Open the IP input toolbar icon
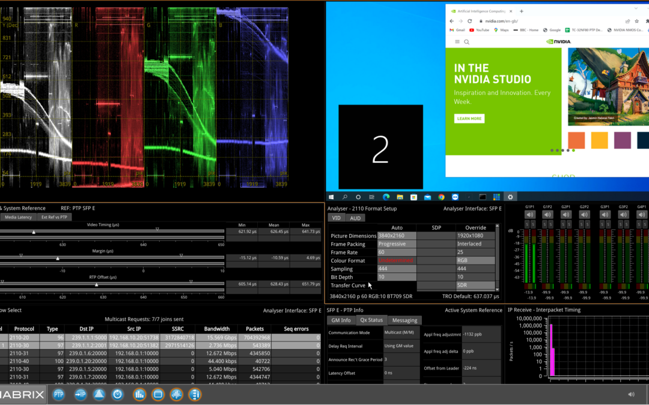Screen dimensions: 649x405 tap(80, 394)
